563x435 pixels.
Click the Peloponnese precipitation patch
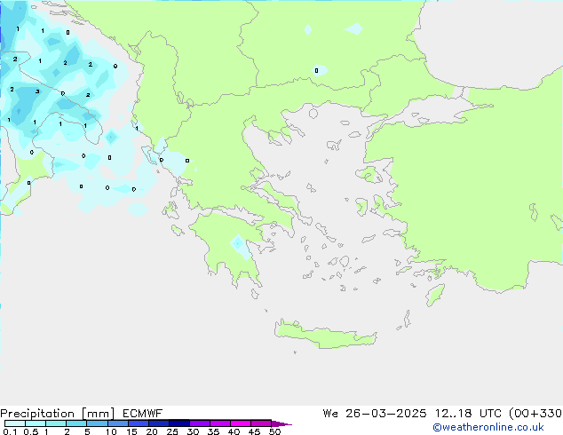tap(242, 247)
